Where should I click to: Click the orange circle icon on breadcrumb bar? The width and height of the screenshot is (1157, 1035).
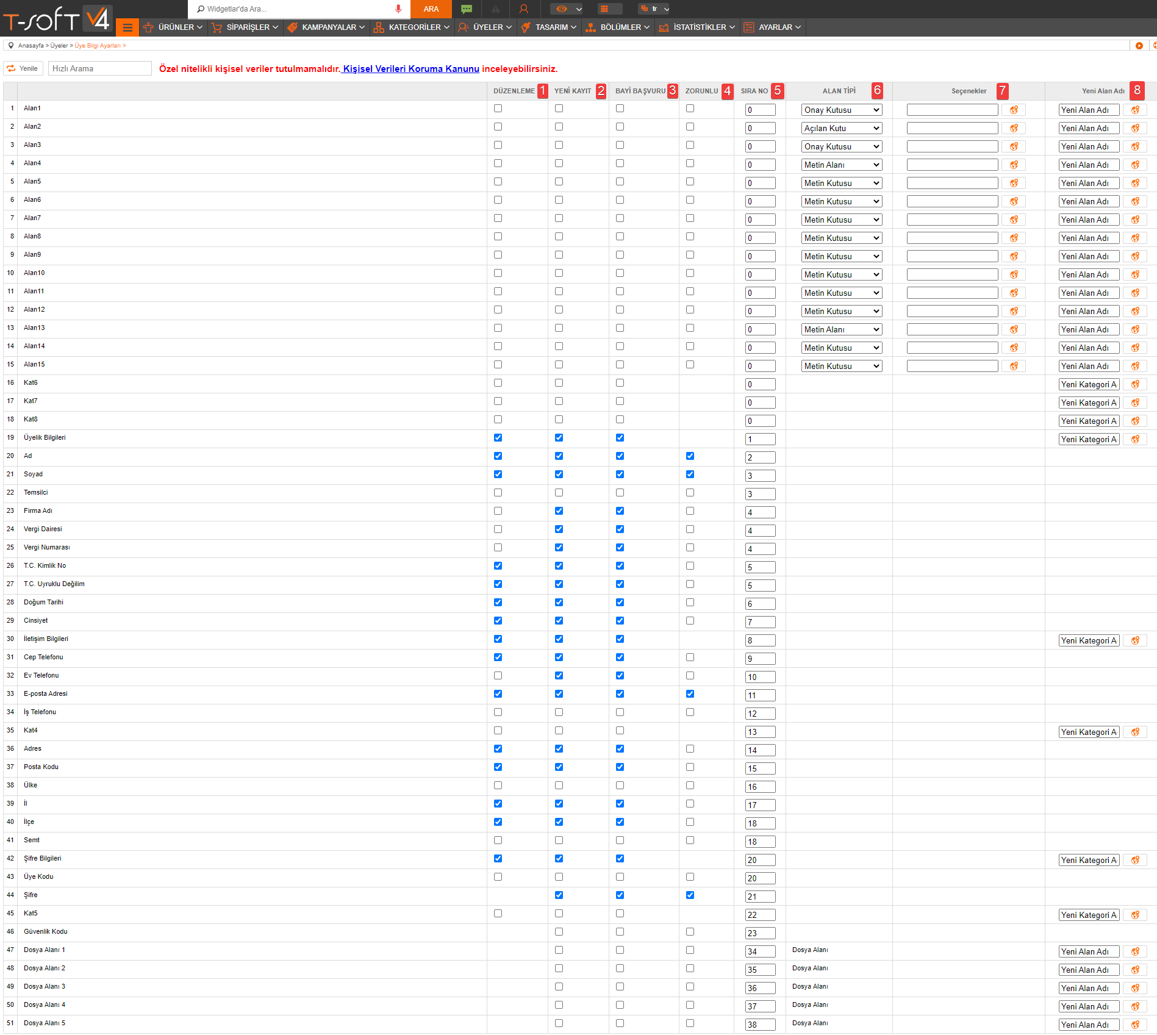coord(1139,46)
